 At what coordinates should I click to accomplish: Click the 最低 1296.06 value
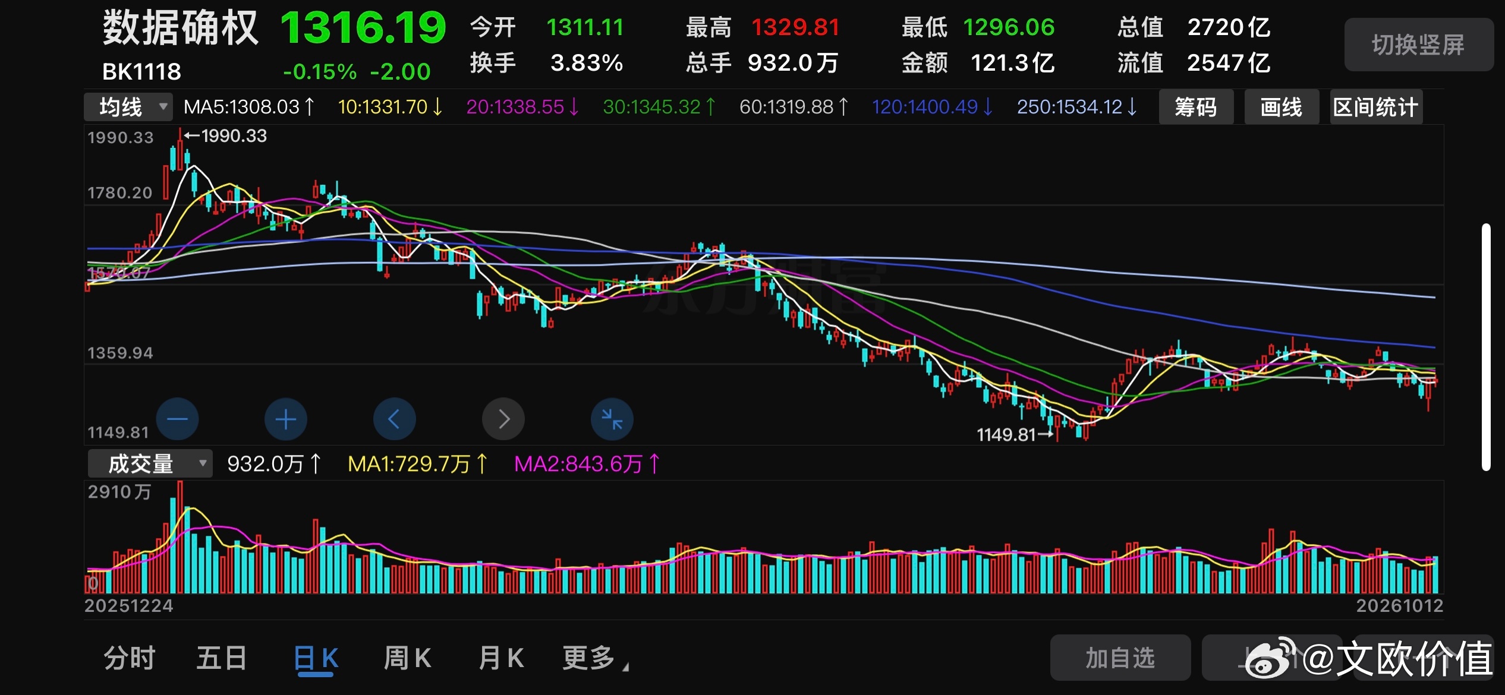(x=1009, y=27)
